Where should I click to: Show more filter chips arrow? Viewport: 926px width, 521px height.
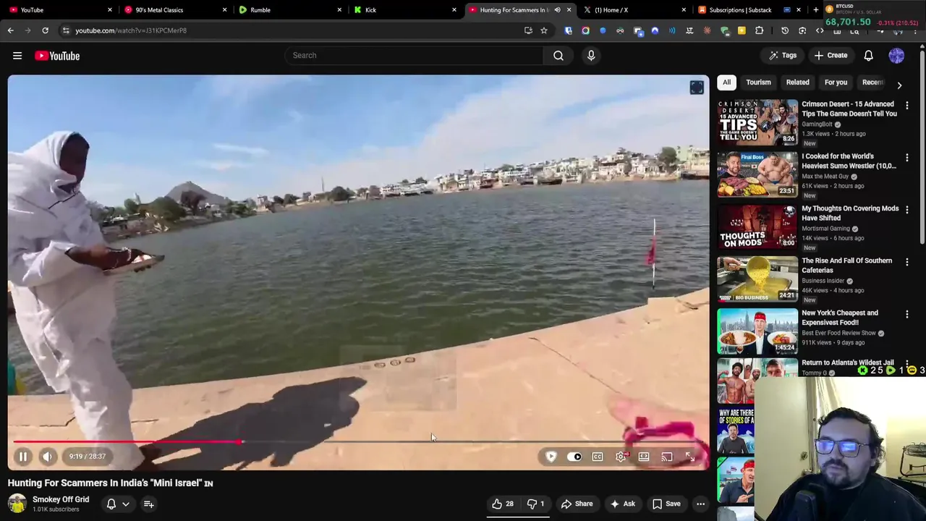pos(899,85)
